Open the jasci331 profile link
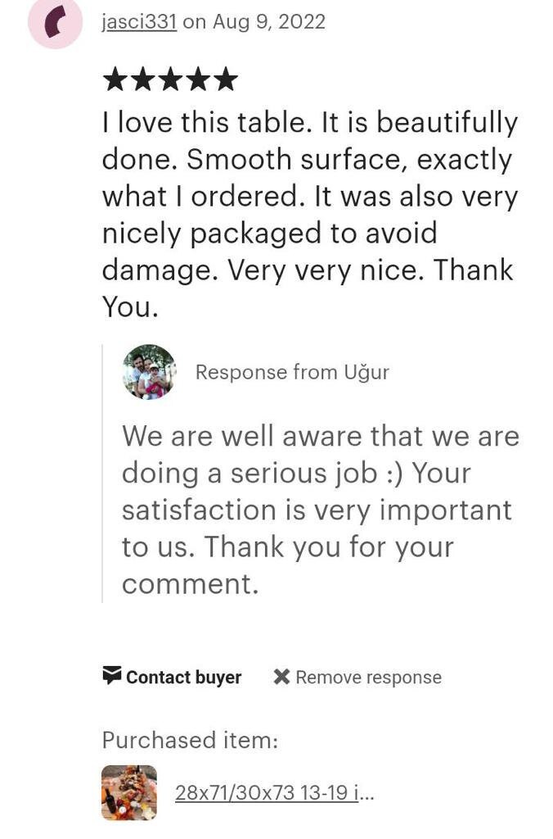553x839 pixels. pyautogui.click(x=139, y=22)
